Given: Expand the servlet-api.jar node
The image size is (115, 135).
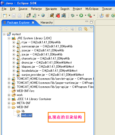Looking at the screenshot, I should (9, 79).
